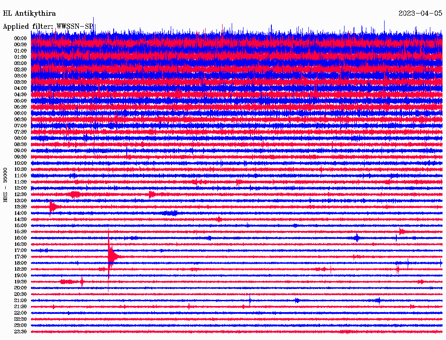
Task: Select the 16:30 time label
Action: [20, 245]
